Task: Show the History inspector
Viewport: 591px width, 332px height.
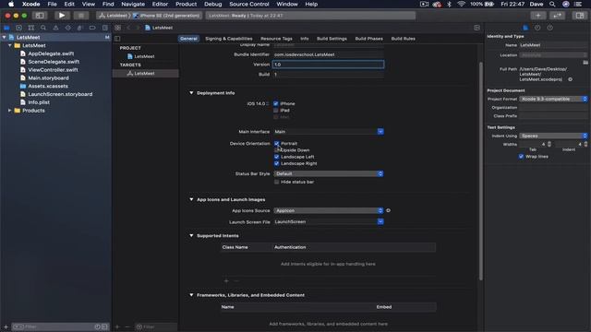Action: coord(537,28)
